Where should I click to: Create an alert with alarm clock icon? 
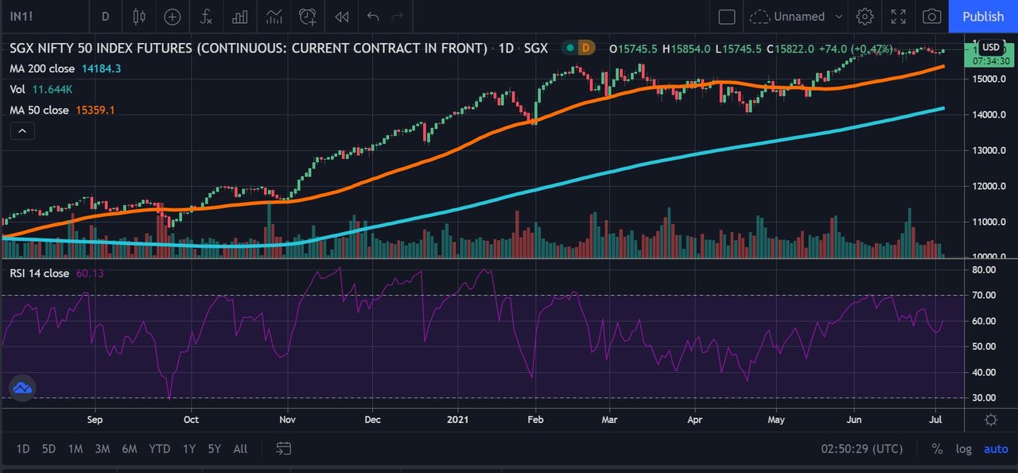[308, 16]
